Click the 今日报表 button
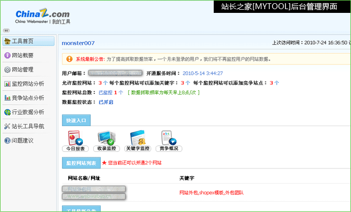Screen dimensions: 351x212 pos(75,149)
